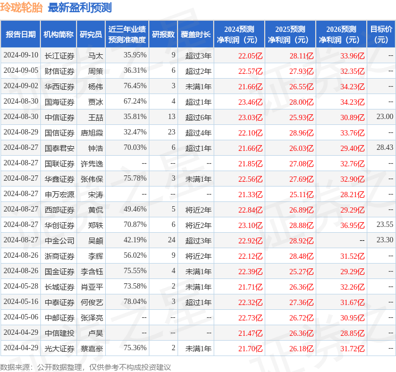
Task: Click 2026 profit forecast 33.96亿
Action: pos(352,56)
